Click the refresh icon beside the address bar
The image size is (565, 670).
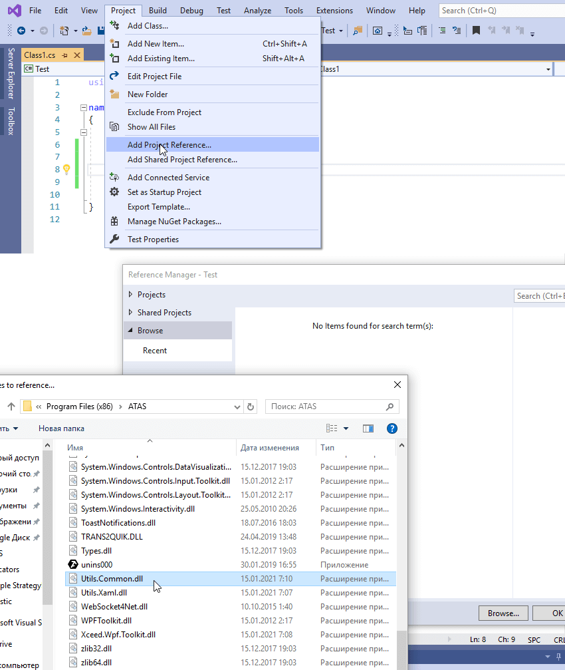point(251,407)
